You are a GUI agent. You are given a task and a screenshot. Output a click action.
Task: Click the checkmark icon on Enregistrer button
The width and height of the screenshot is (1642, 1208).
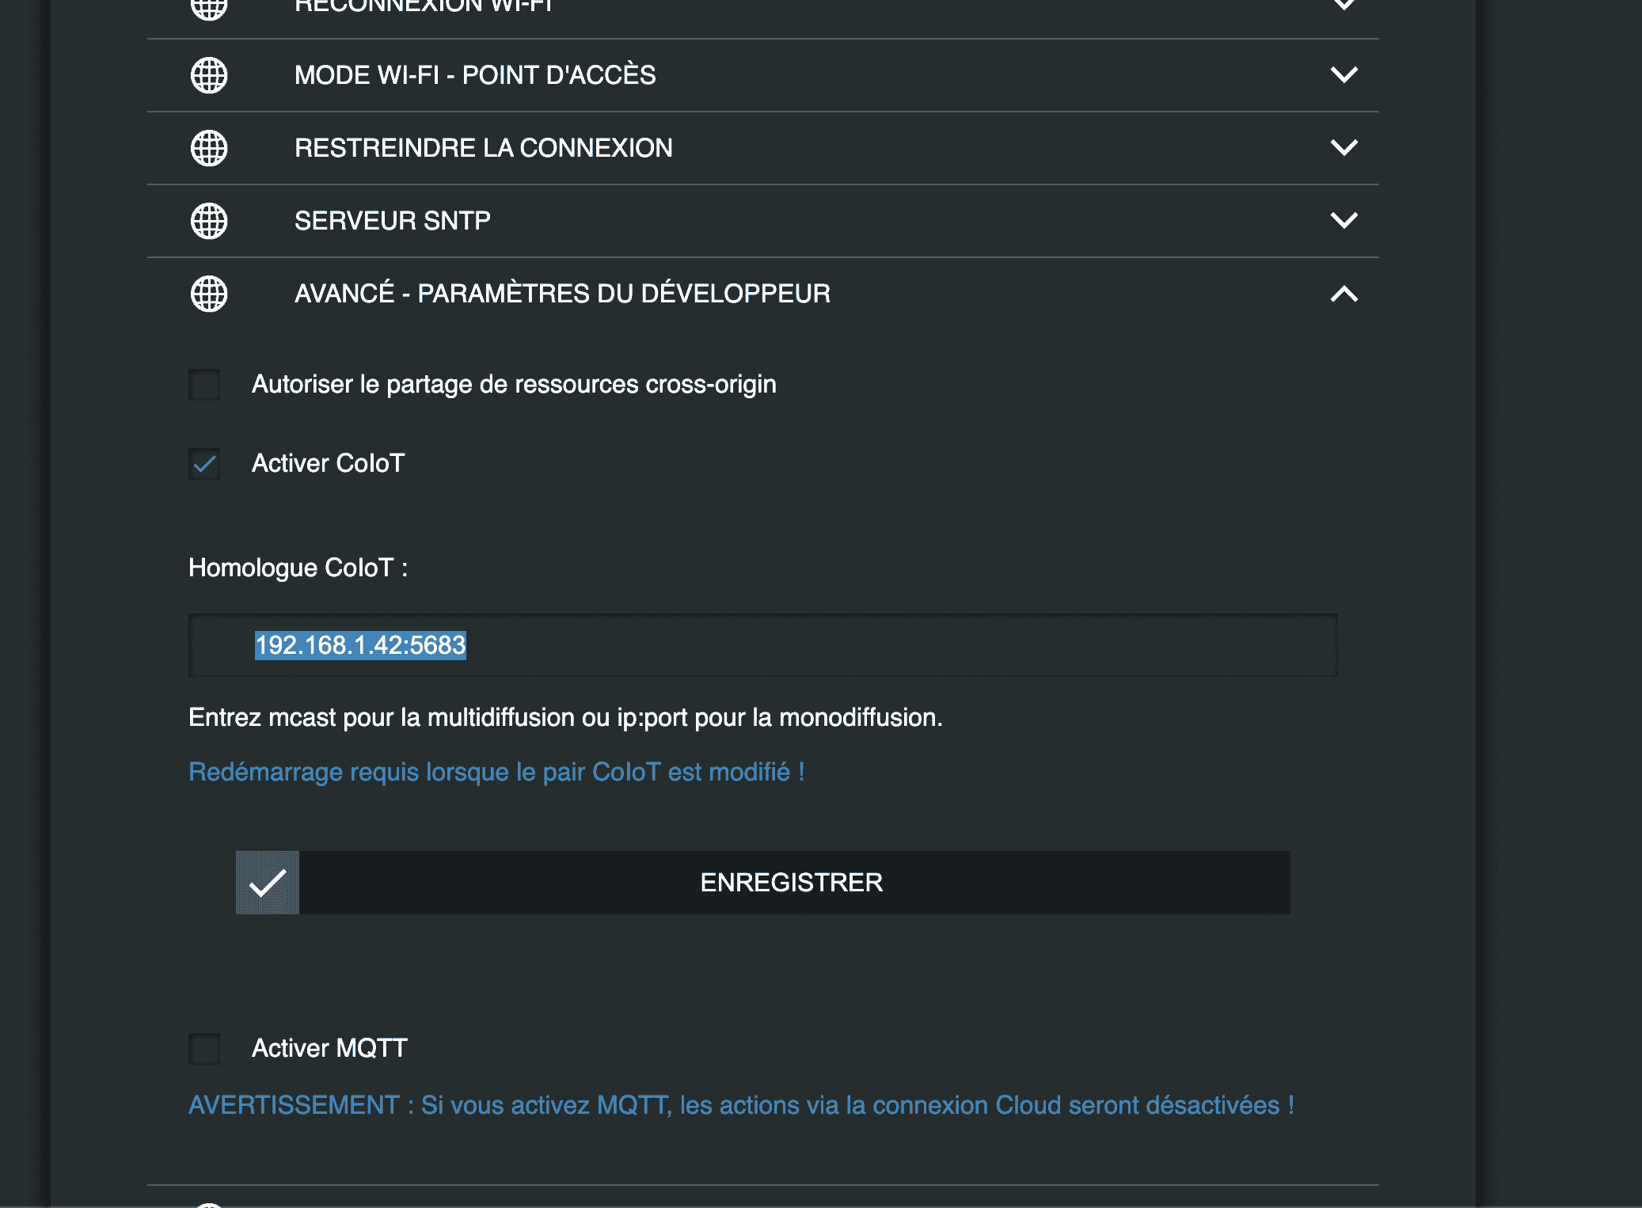268,883
